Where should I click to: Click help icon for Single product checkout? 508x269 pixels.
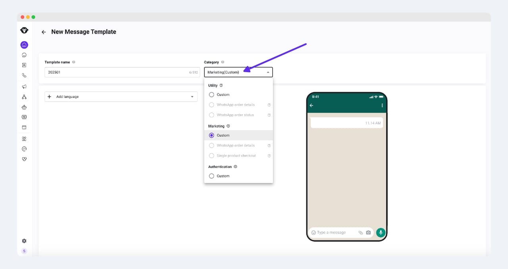click(x=269, y=156)
